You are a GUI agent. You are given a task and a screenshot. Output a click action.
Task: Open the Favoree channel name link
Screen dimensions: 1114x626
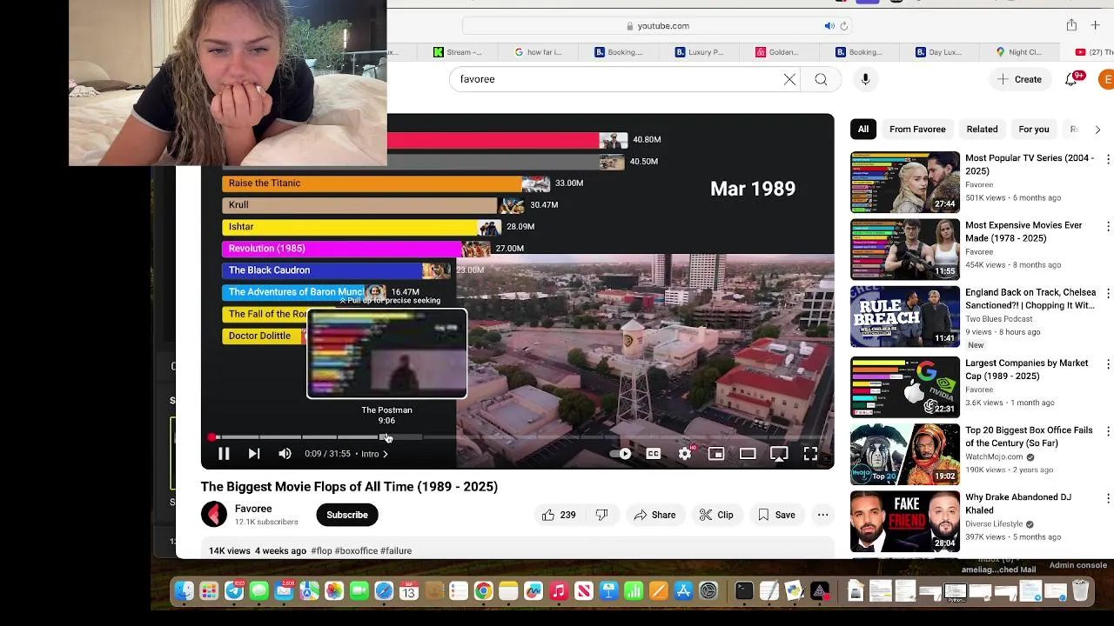(x=253, y=509)
